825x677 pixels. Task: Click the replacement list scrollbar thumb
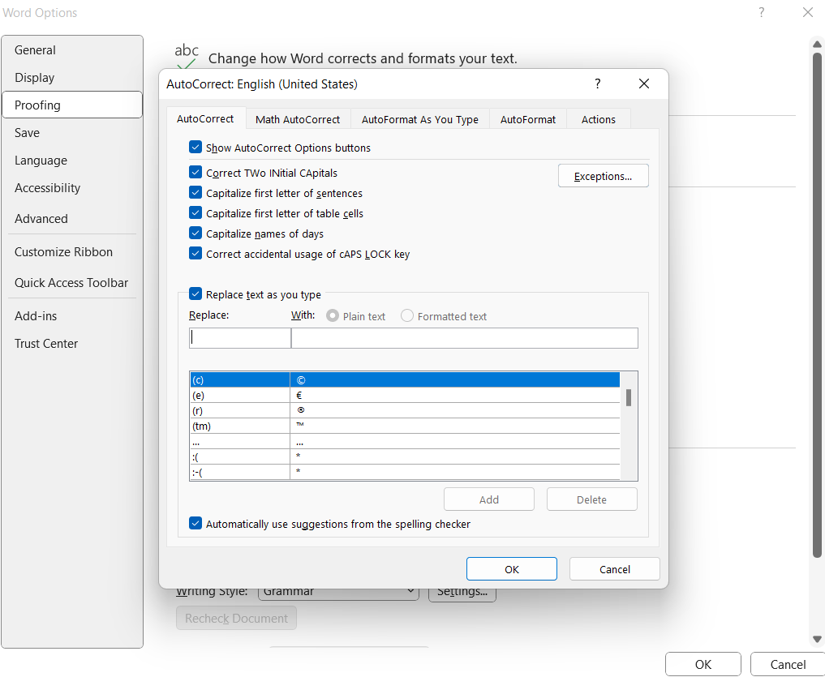coord(628,397)
